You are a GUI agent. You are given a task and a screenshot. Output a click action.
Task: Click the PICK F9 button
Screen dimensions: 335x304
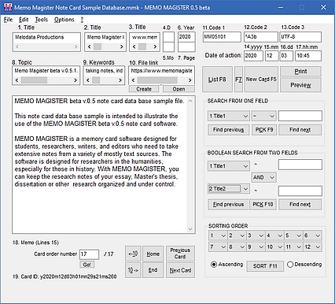pos(264,130)
